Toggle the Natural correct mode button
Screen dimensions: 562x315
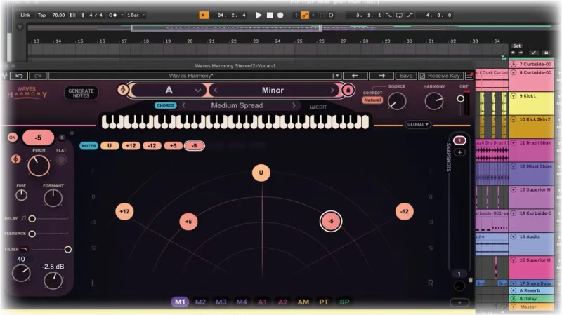(x=372, y=100)
